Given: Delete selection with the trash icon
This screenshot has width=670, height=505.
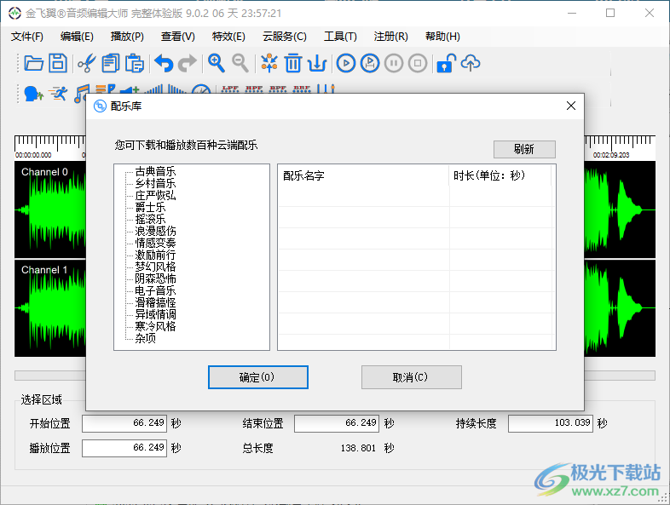Looking at the screenshot, I should (x=293, y=63).
